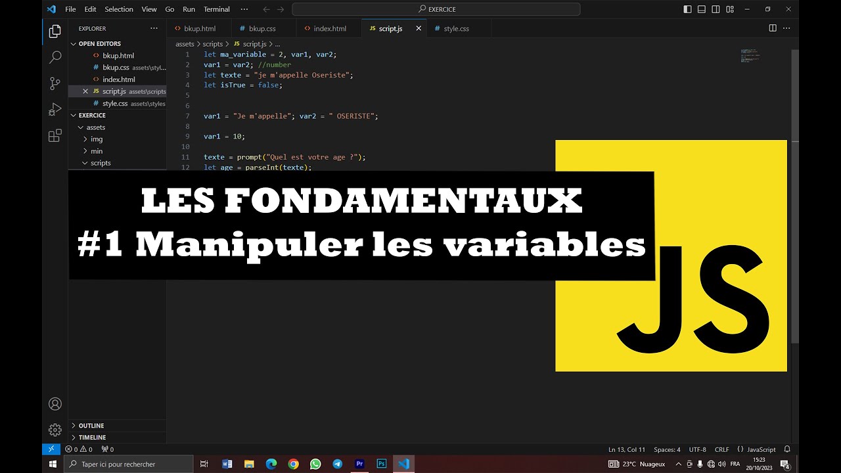Image resolution: width=841 pixels, height=473 pixels.
Task: Expand the min folder
Action: point(117,150)
